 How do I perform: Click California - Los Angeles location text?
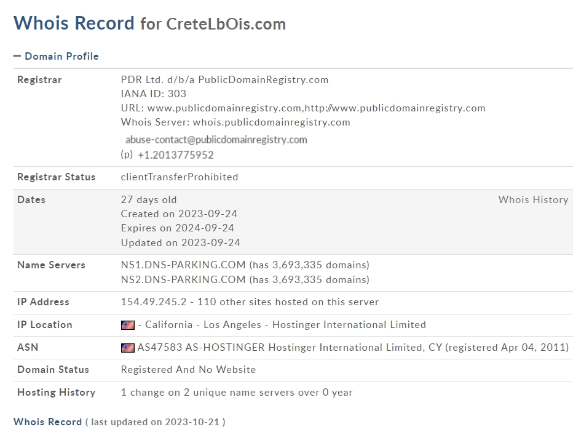pyautogui.click(x=203, y=325)
